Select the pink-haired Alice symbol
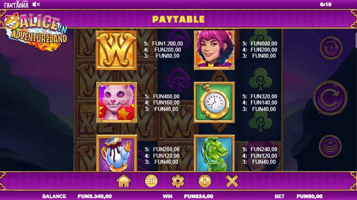 214,50
